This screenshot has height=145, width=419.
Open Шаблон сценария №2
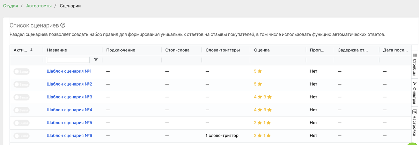69,84
